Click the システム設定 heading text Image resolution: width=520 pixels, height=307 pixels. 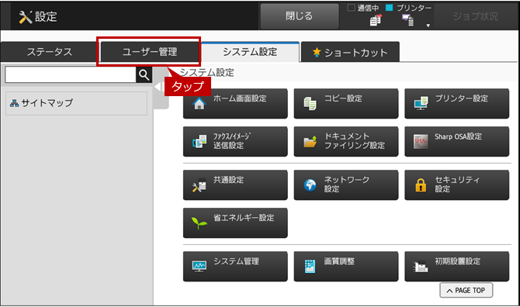coord(207,73)
